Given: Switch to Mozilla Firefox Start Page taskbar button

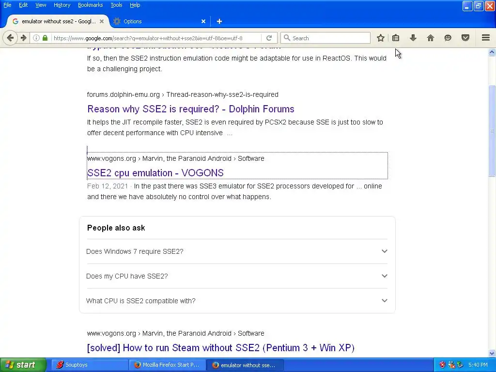Looking at the screenshot, I should (167, 365).
